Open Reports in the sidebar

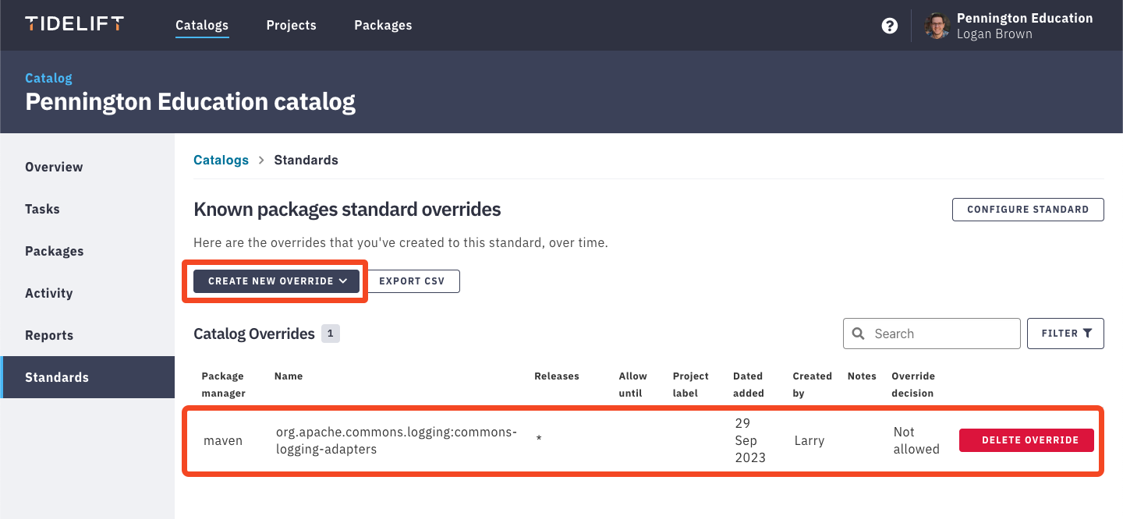[x=87, y=335]
